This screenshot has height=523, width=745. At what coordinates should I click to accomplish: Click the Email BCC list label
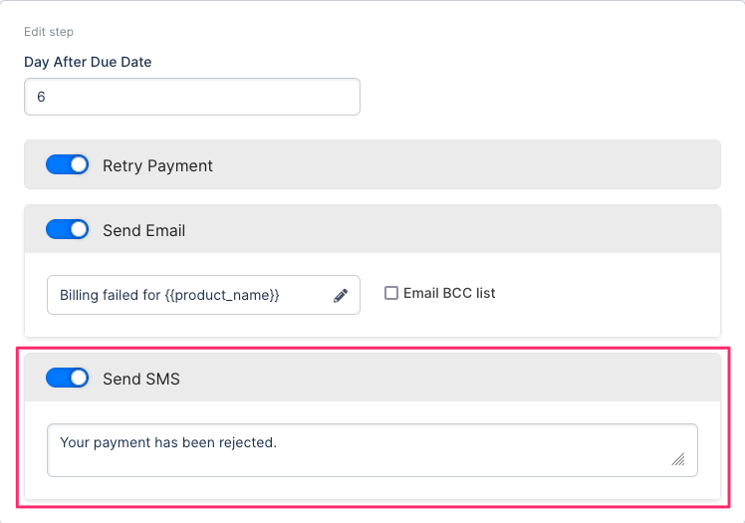pos(449,293)
